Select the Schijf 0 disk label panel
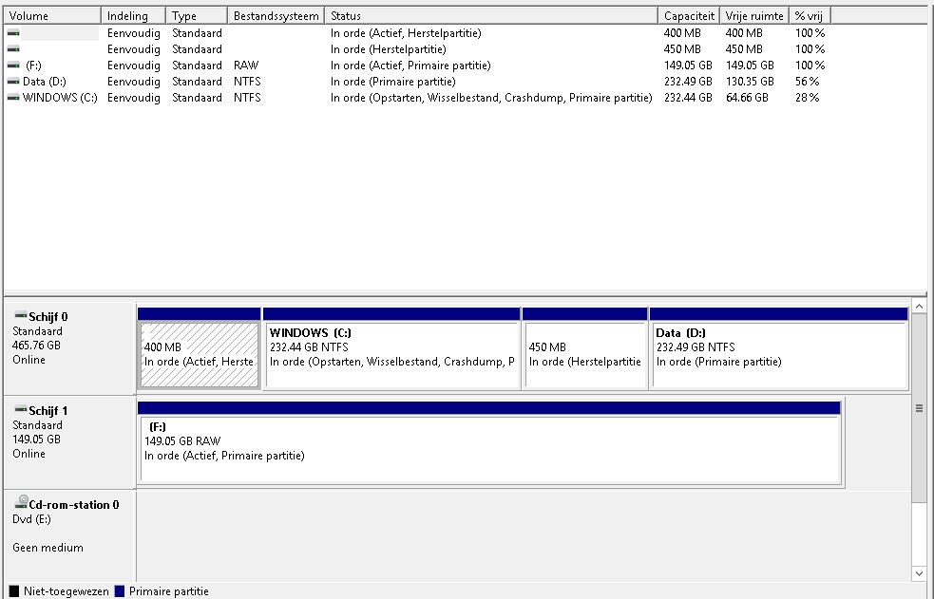The width and height of the screenshot is (934, 599). 69,348
